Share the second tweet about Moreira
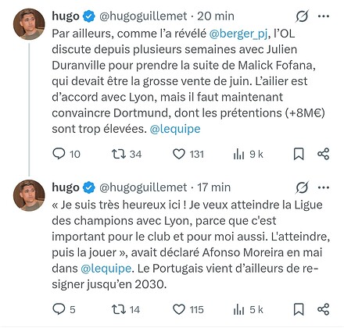 (x=324, y=309)
